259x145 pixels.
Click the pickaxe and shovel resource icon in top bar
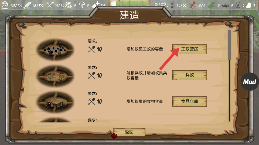coord(50,5)
